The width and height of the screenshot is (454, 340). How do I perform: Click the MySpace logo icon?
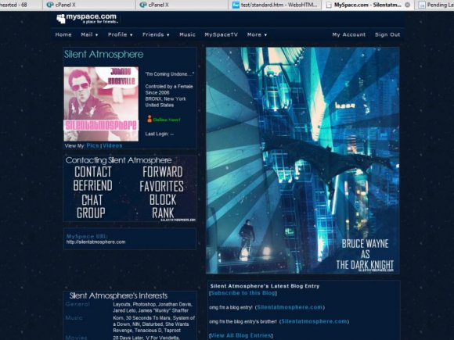(61, 19)
